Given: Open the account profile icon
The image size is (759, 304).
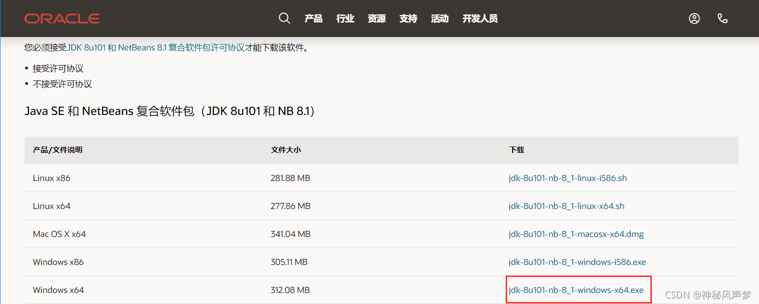Looking at the screenshot, I should coord(694,18).
